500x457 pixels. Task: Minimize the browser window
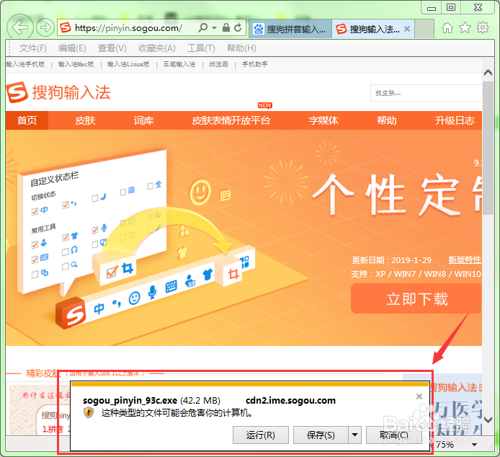pyautogui.click(x=432, y=8)
